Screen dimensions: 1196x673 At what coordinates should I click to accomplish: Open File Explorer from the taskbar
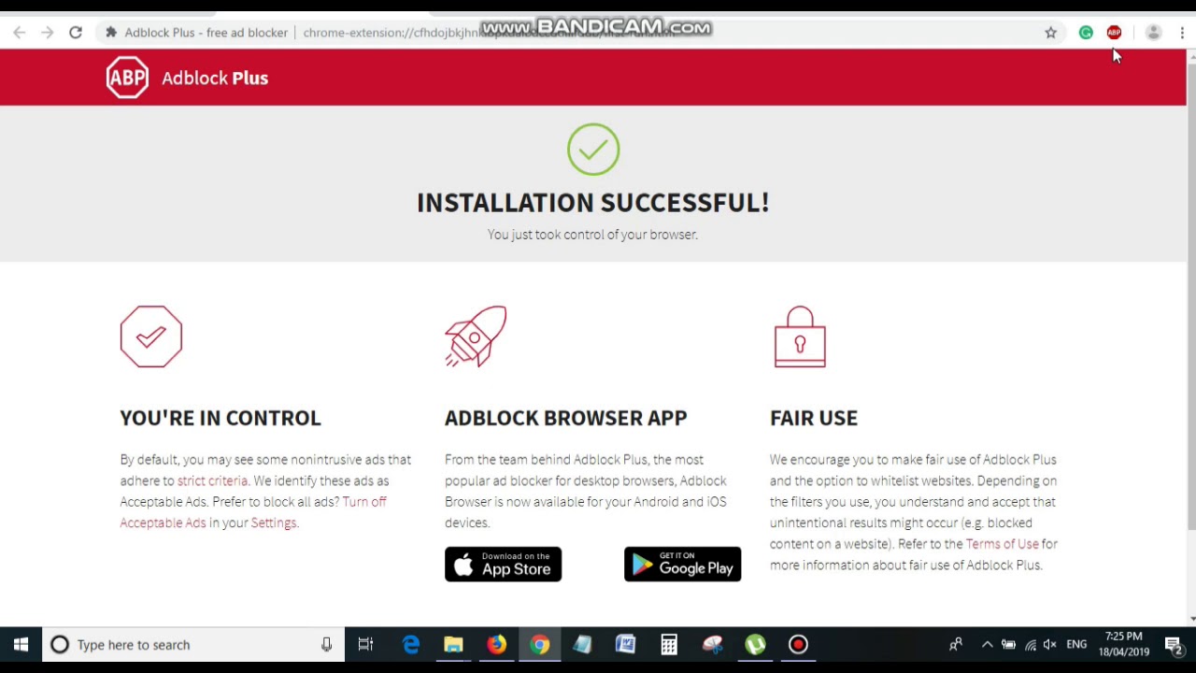(x=453, y=645)
